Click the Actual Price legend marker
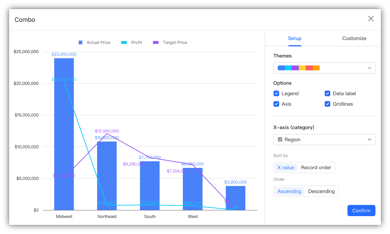390x234 pixels. tap(80, 42)
